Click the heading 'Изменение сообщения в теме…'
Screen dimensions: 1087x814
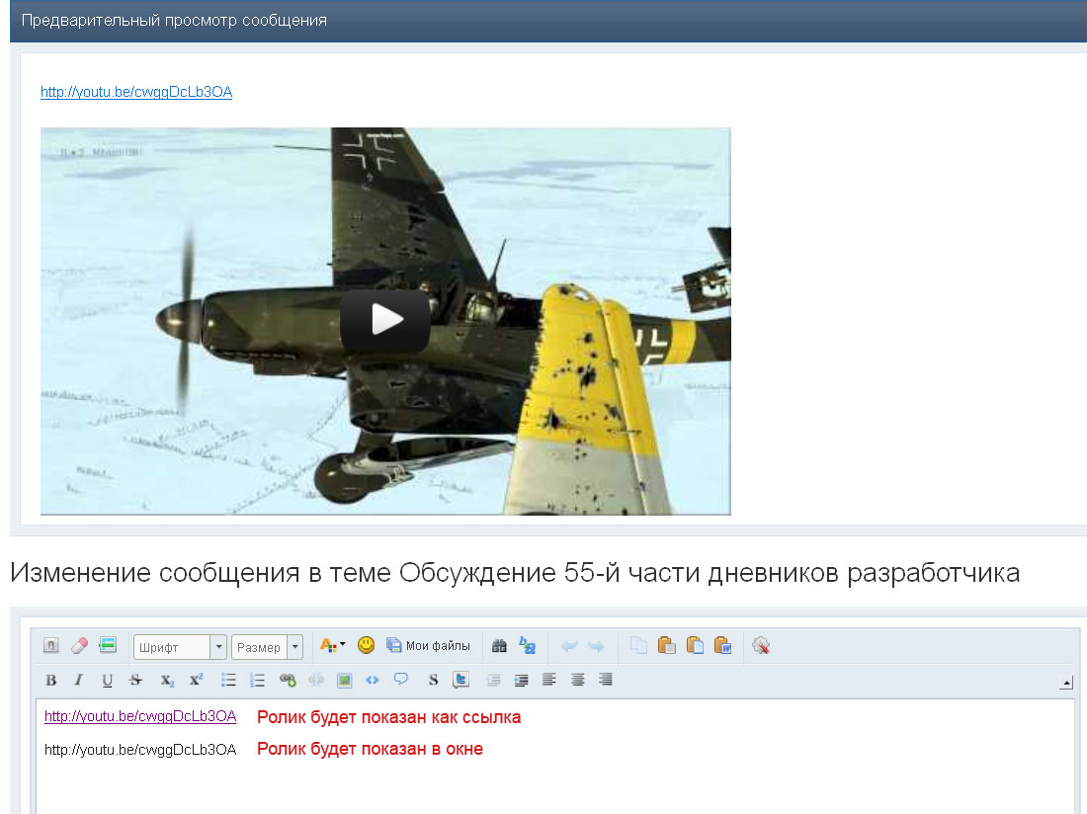(x=515, y=573)
